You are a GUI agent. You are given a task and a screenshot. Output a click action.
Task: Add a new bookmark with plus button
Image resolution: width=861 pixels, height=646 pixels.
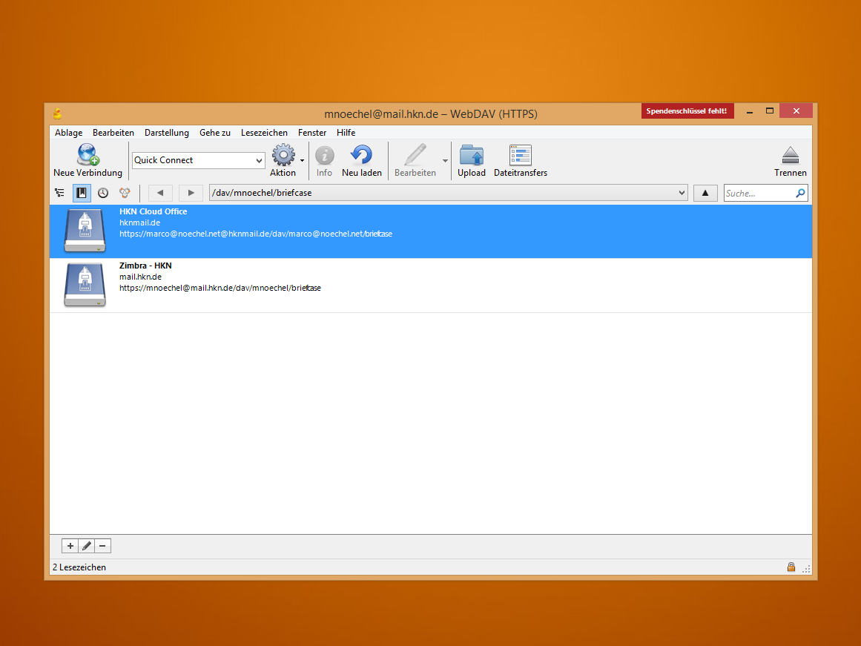tap(70, 546)
